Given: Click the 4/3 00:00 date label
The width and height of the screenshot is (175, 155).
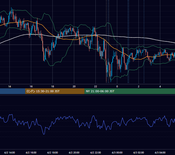Looking at the screenshot, I should point(117,152).
